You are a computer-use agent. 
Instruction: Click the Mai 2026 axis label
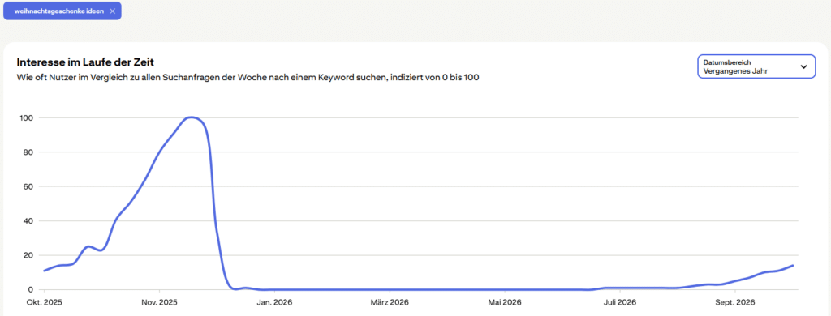[x=505, y=303]
